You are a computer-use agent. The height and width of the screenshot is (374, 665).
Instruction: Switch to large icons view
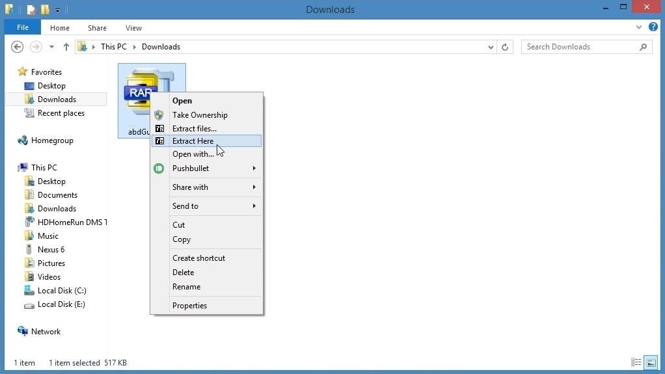tap(651, 362)
